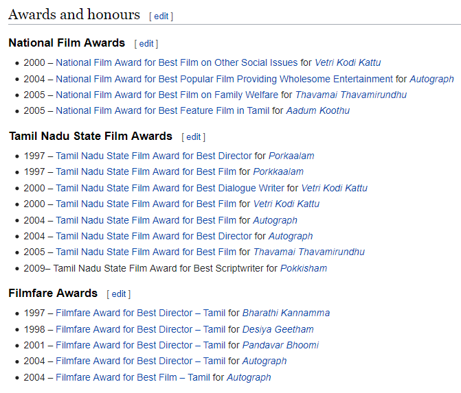Screen dimensions: 461x393
Task: Open Autograph link in Filmfare Best Film row
Action: coord(249,378)
